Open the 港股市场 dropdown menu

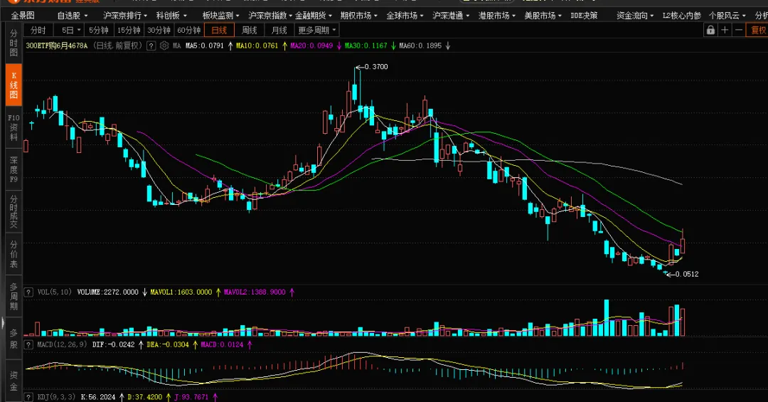pos(497,16)
